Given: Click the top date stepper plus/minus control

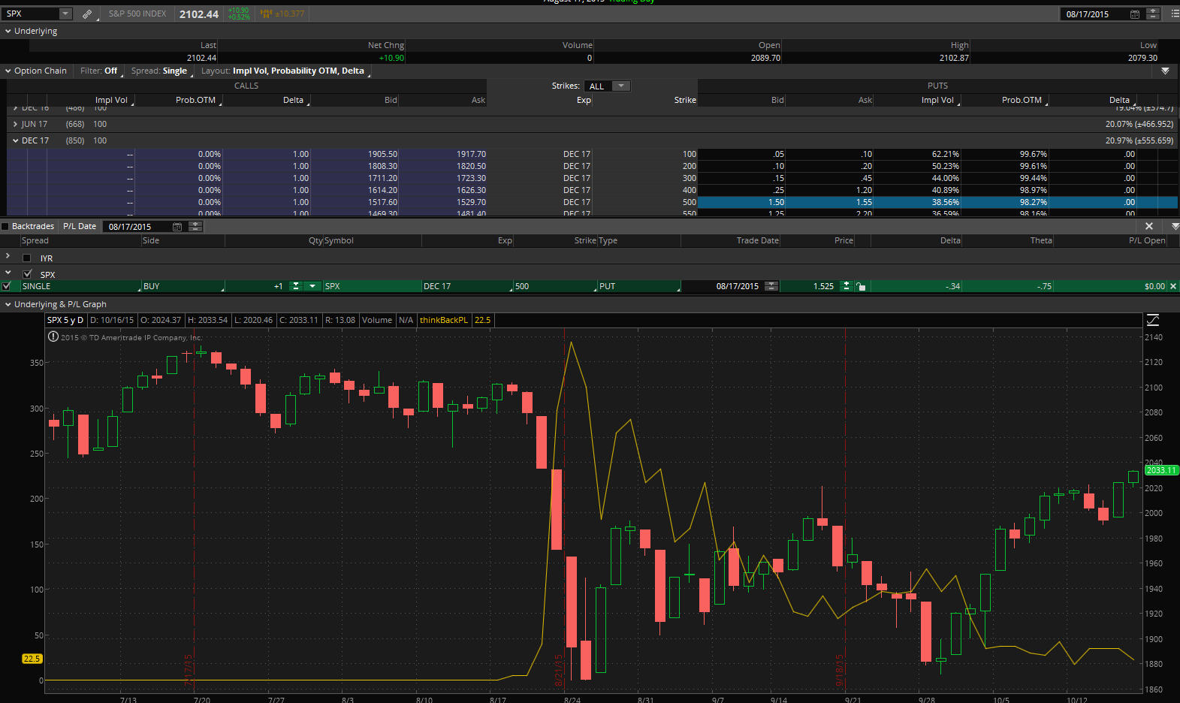Looking at the screenshot, I should (1153, 14).
